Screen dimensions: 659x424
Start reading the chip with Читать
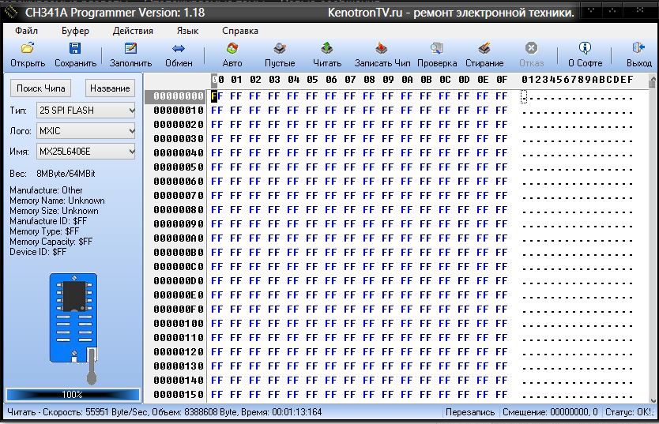point(327,49)
